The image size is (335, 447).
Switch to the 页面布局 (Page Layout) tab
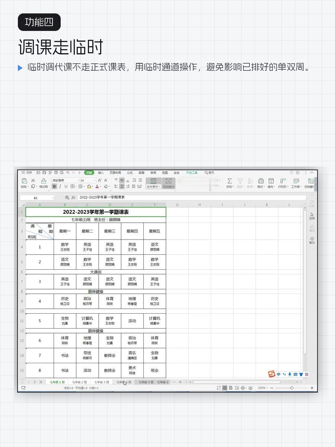(x=115, y=172)
